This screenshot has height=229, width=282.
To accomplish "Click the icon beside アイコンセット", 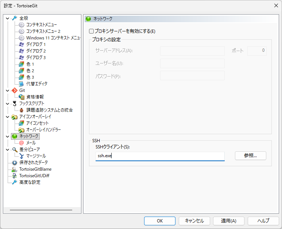I will [22, 123].
